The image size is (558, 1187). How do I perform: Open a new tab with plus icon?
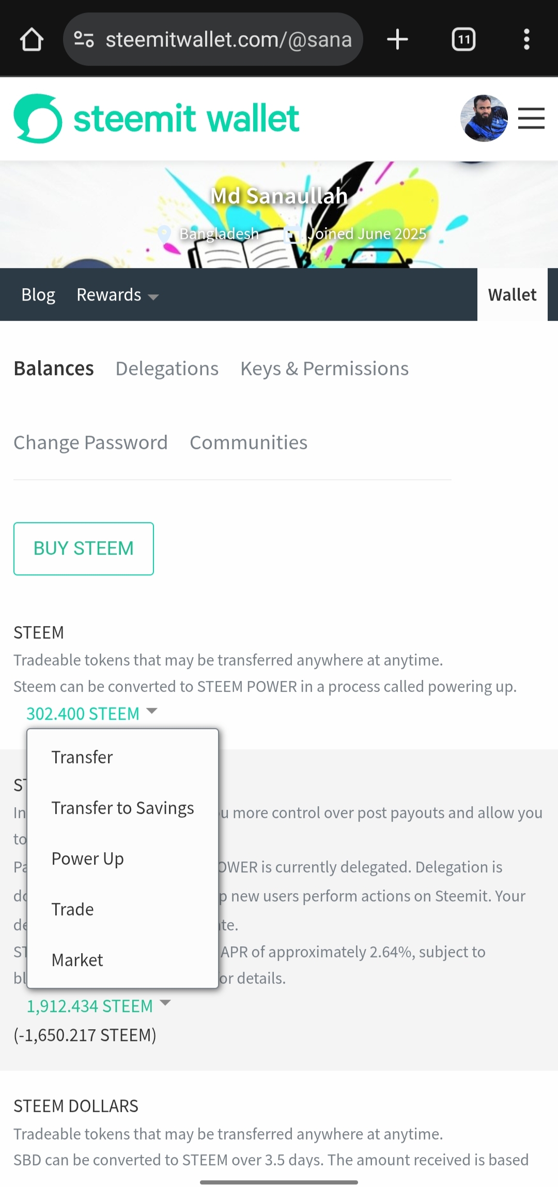coord(397,39)
